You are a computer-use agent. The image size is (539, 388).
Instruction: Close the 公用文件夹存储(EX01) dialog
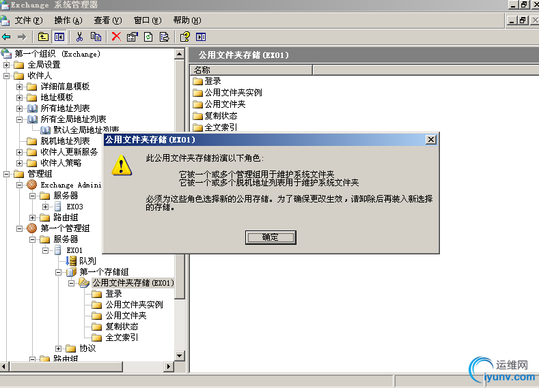[430, 140]
